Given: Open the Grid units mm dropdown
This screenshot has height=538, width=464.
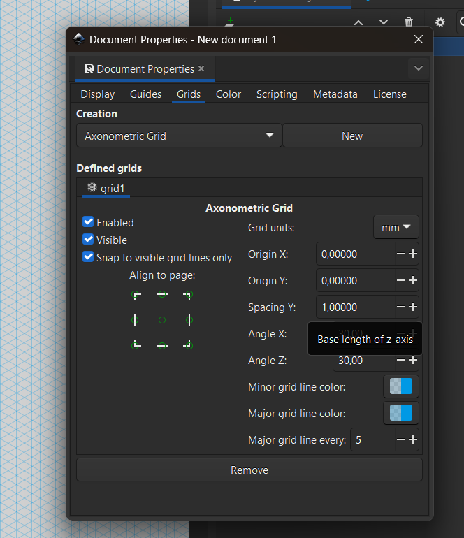Looking at the screenshot, I should click(396, 227).
